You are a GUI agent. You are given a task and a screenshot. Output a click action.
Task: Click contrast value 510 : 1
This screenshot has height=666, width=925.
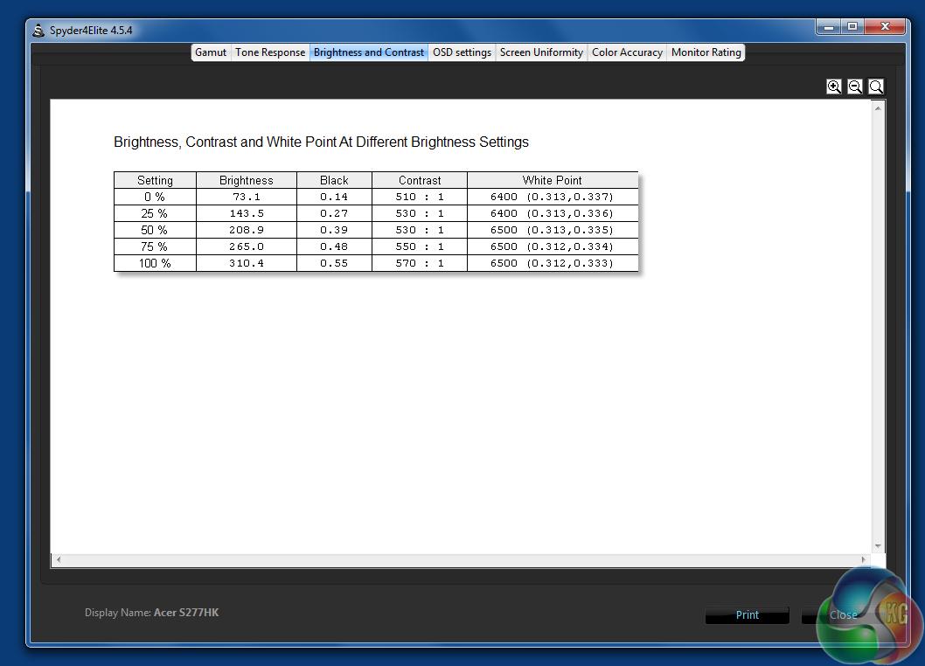(420, 197)
